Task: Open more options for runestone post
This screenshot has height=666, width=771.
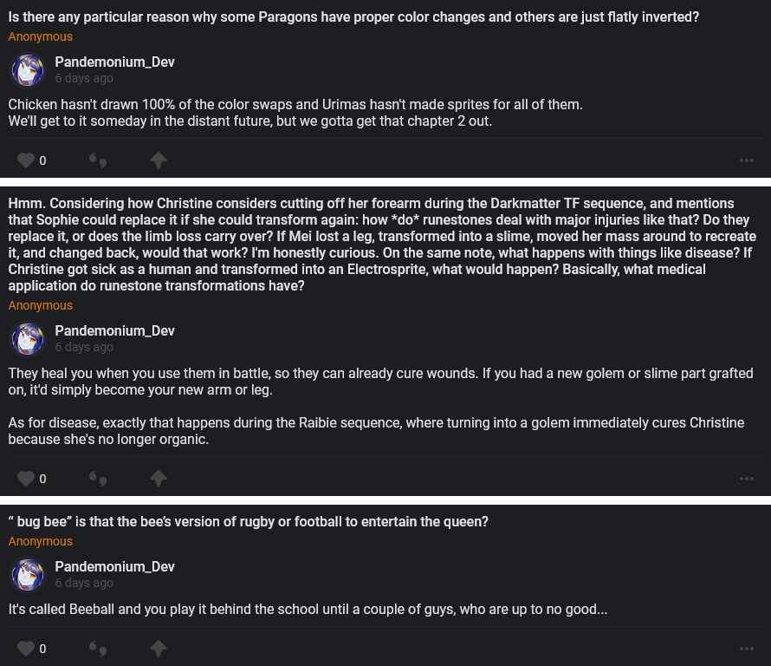Action: (746, 479)
